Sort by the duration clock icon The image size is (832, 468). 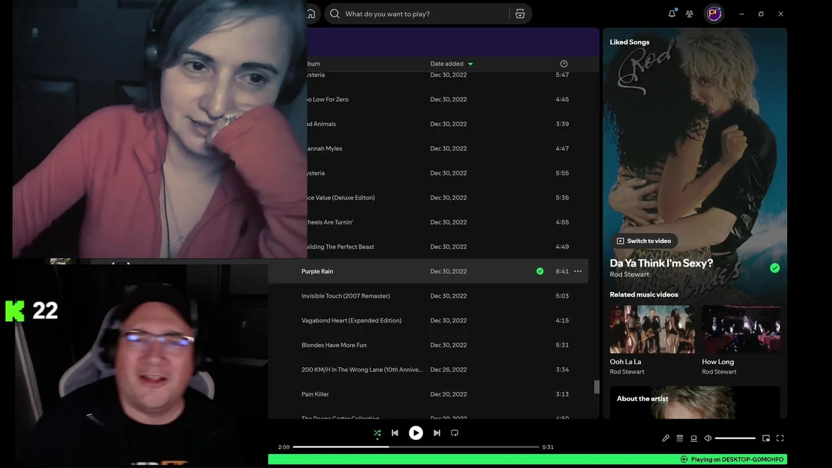click(564, 64)
